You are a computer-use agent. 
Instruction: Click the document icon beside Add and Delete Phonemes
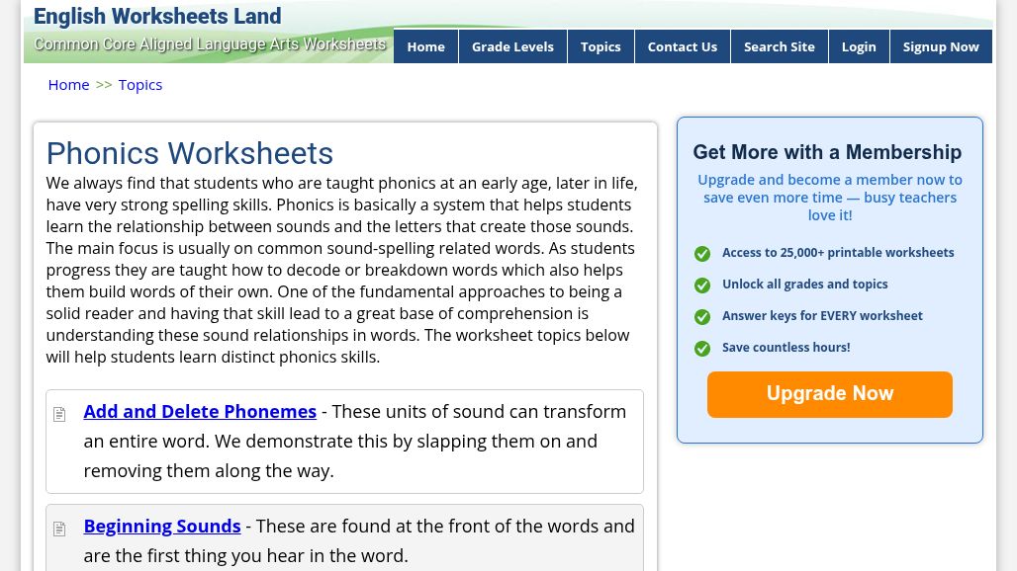[x=58, y=414]
